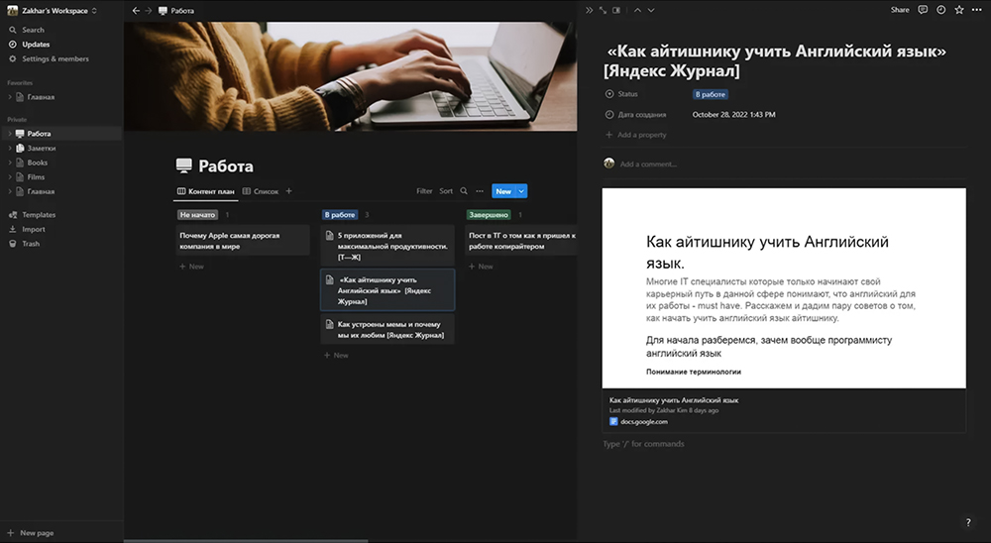Add page to favorites with star icon

click(x=957, y=10)
